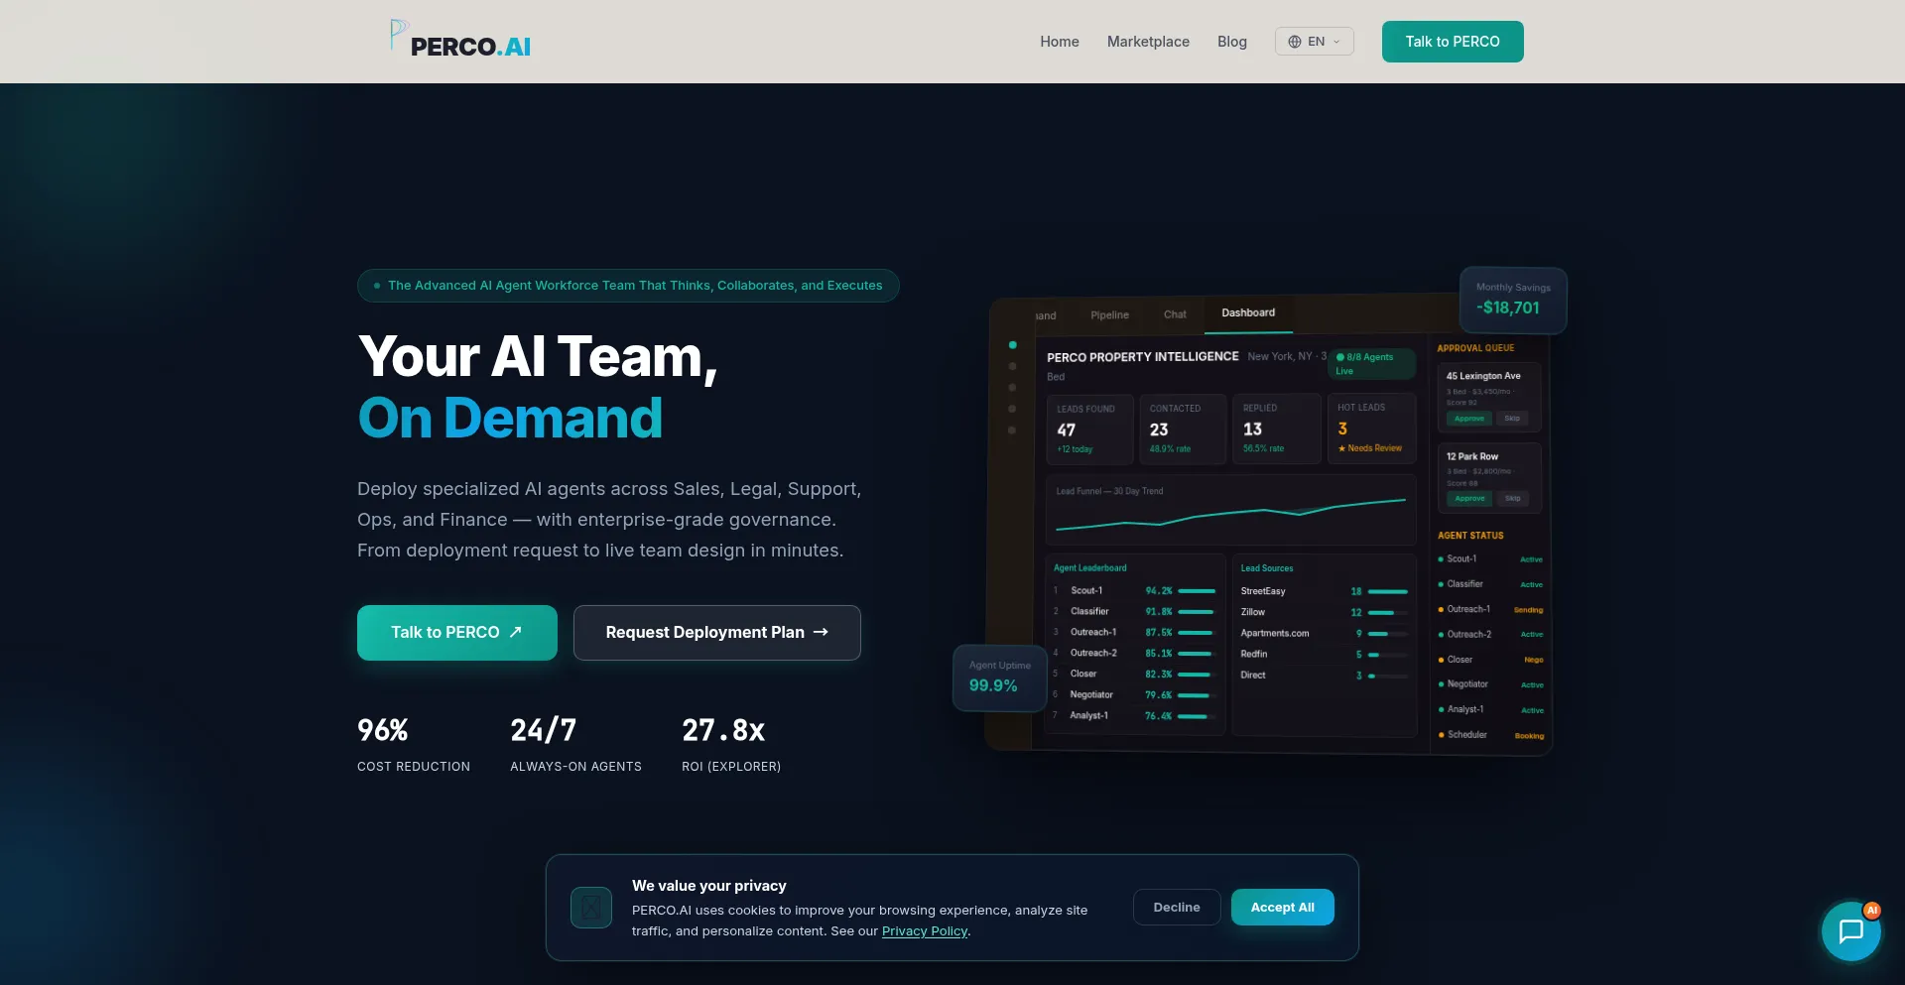Click the Lead Funnel 30 Day Trend chart
Viewport: 1905px width, 985px height.
click(1231, 510)
